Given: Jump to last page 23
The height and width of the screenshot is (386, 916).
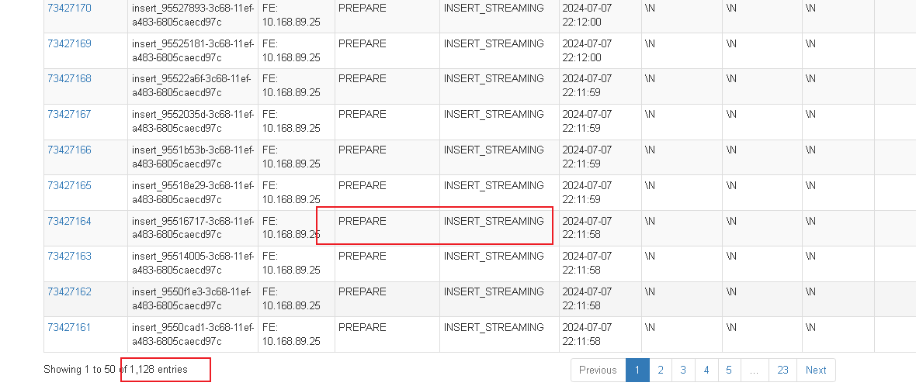Looking at the screenshot, I should click(x=782, y=370).
